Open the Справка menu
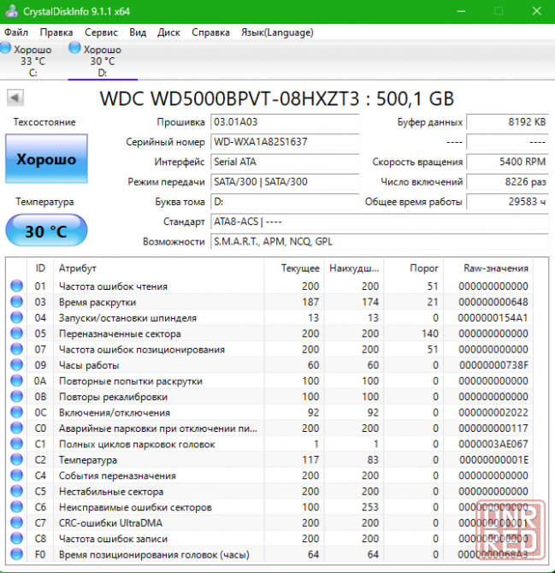This screenshot has height=573, width=555. [211, 32]
